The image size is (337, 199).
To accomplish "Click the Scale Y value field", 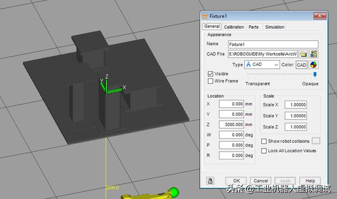I will coord(296,116).
